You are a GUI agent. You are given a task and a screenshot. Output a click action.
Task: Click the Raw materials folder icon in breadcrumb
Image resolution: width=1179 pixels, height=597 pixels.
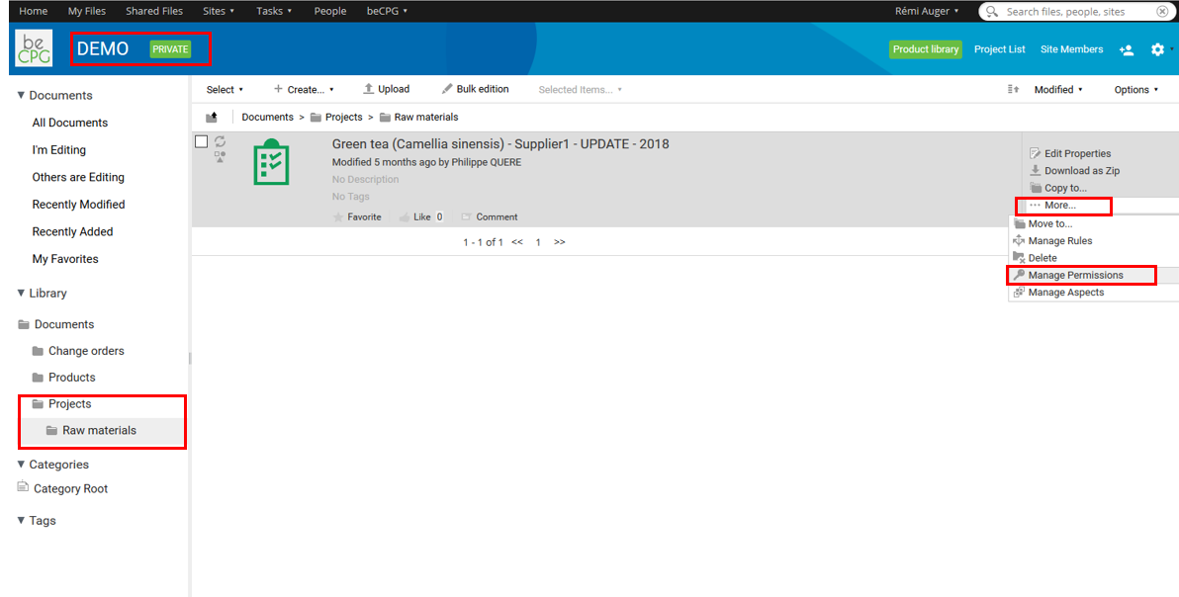385,118
